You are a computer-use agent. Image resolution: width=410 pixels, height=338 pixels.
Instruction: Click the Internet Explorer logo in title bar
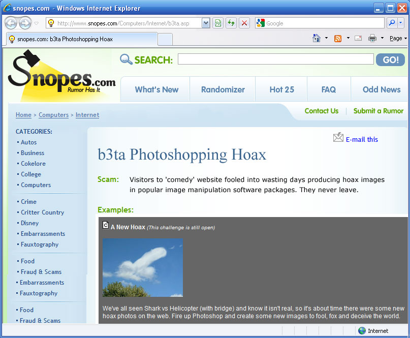point(7,8)
